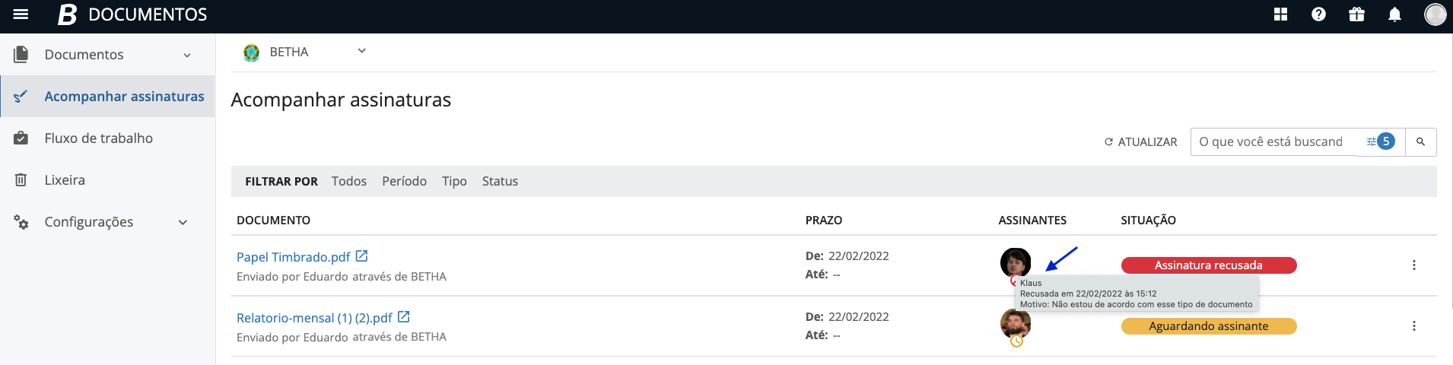Open advanced search filters with badge 5
This screenshot has width=1453, height=365.
(1380, 141)
